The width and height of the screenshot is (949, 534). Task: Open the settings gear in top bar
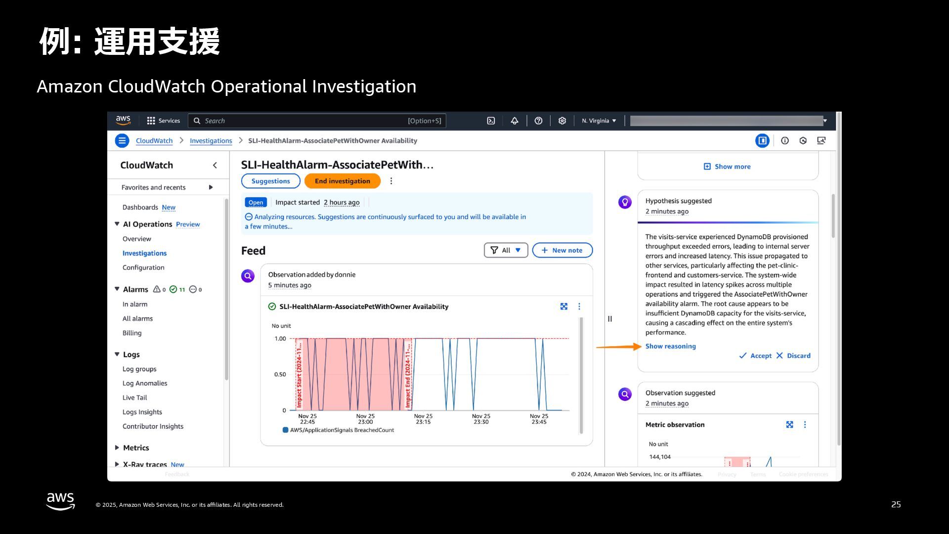(x=562, y=121)
